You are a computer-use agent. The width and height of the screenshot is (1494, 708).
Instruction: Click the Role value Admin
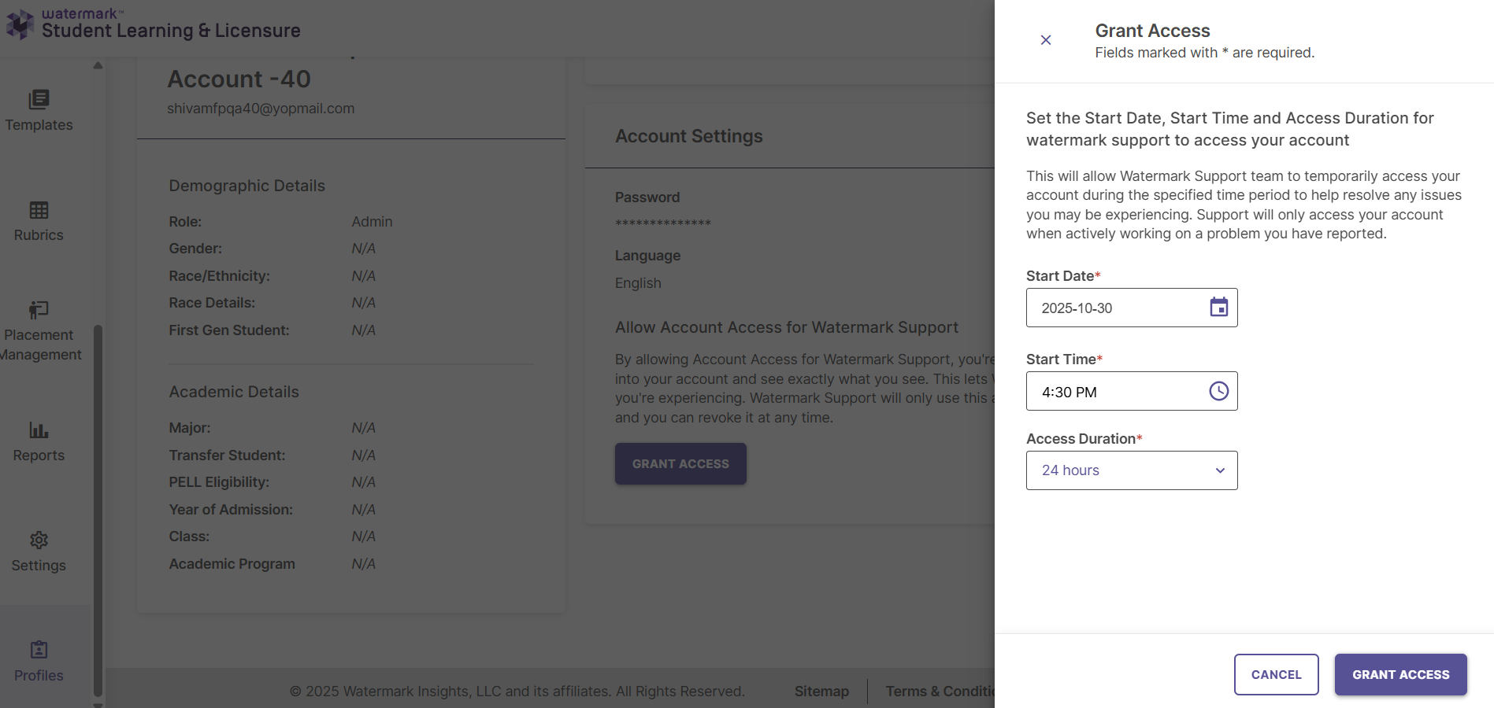pos(372,222)
